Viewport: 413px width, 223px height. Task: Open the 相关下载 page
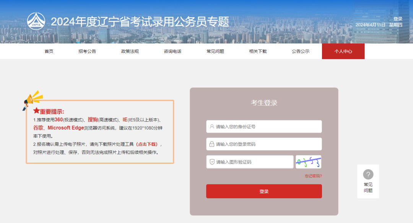click(x=258, y=51)
